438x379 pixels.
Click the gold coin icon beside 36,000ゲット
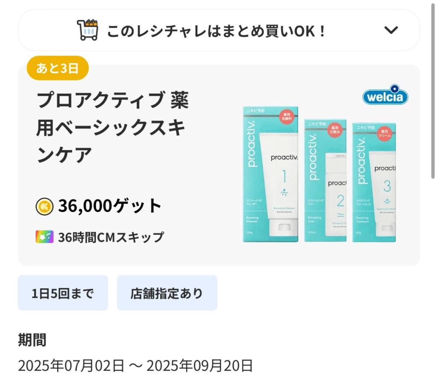tap(44, 207)
